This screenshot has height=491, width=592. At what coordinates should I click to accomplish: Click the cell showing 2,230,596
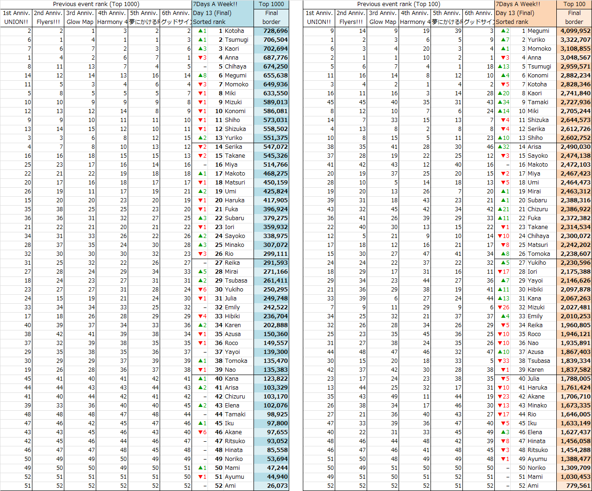coord(574,263)
